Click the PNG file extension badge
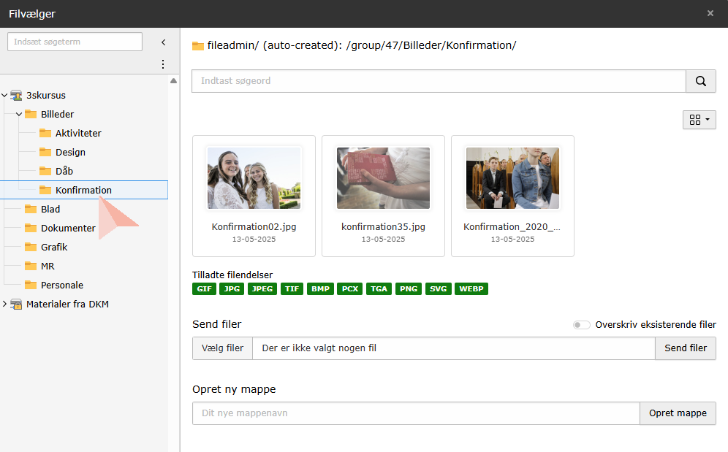 pyautogui.click(x=409, y=289)
